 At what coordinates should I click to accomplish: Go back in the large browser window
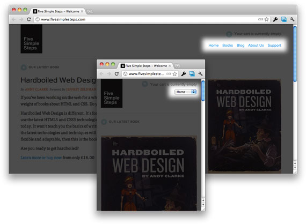[13, 19]
